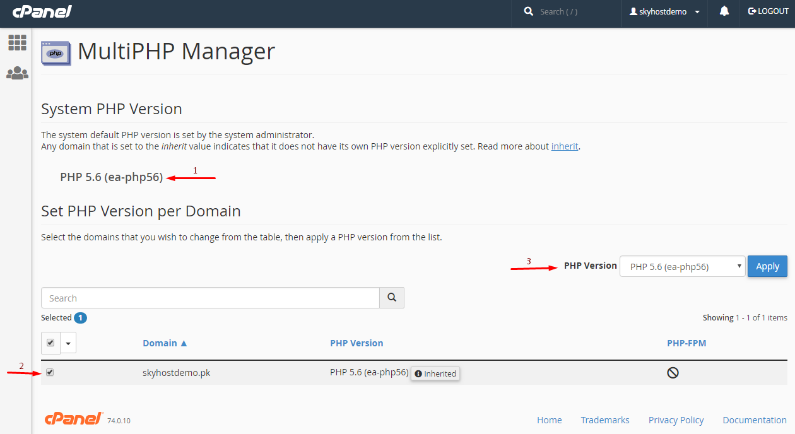This screenshot has width=795, height=434.
Task: Click the MultiPHP Manager page icon
Action: click(56, 53)
